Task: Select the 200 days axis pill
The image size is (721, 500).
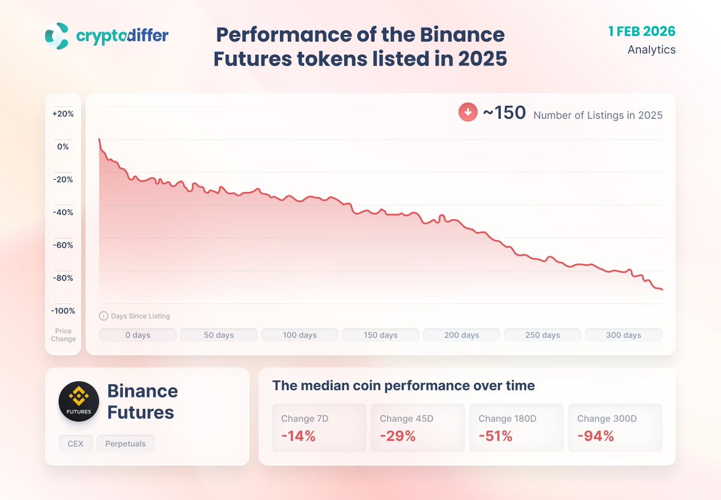Action: [461, 335]
